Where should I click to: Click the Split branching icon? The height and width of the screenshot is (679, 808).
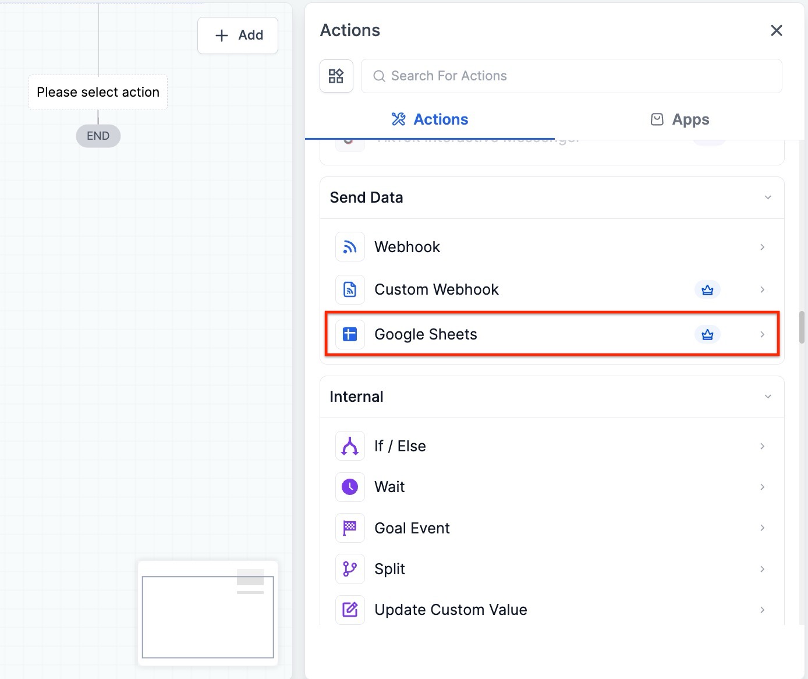click(x=350, y=569)
